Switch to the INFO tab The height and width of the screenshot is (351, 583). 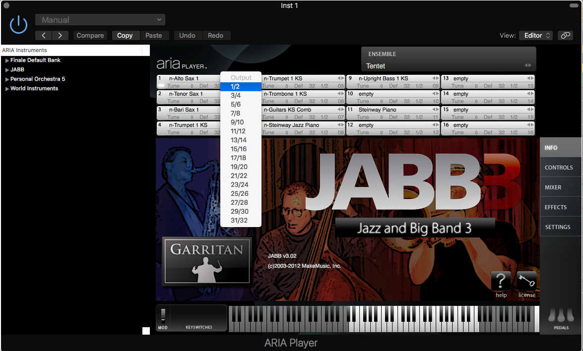tap(561, 147)
